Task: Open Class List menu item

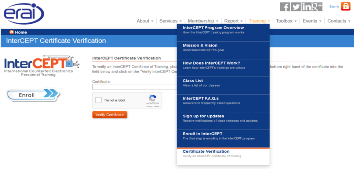Action: [223, 86]
